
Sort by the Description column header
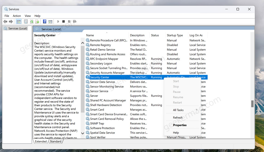coord(139,35)
